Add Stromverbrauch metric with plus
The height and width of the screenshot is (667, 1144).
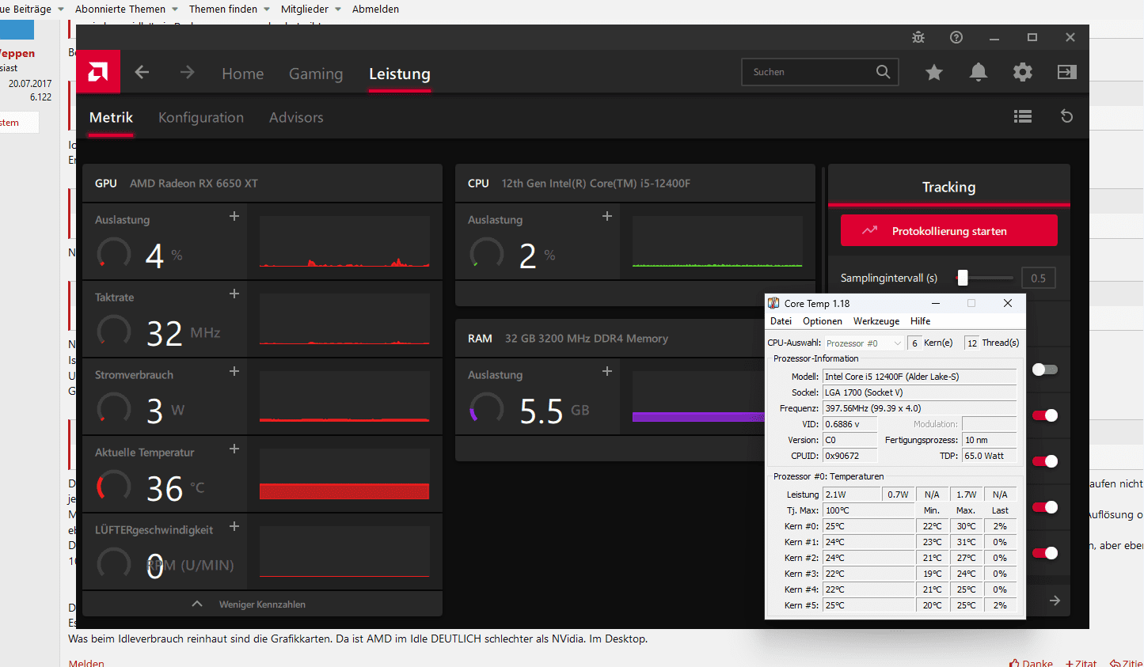click(234, 371)
